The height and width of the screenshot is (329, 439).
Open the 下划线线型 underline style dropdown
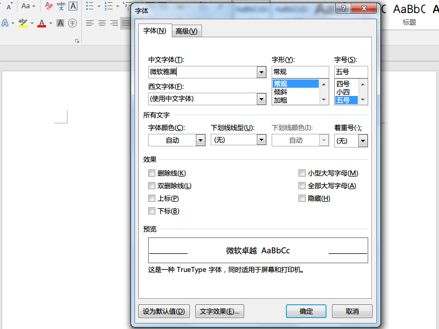click(x=261, y=140)
